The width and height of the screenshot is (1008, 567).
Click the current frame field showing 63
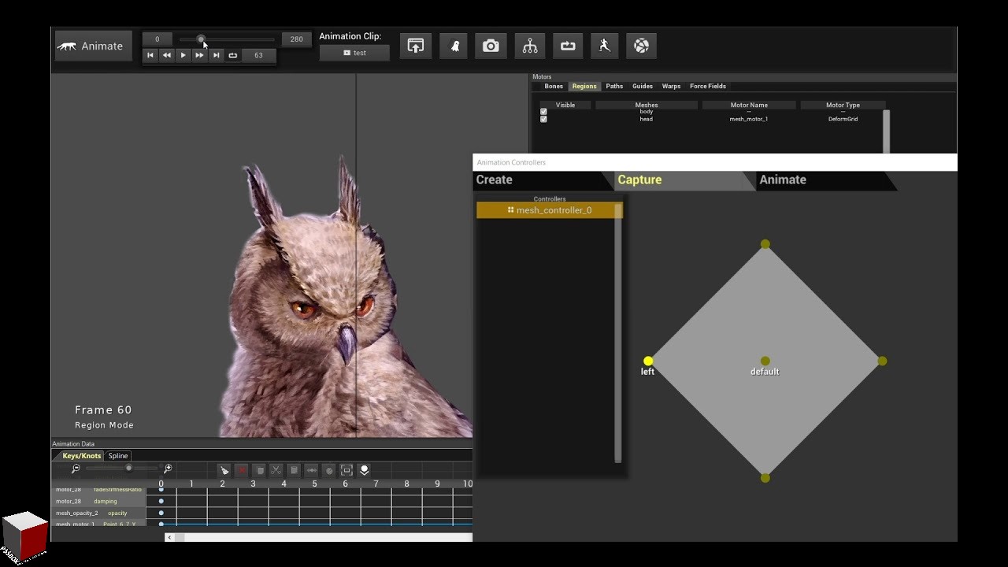coord(258,55)
